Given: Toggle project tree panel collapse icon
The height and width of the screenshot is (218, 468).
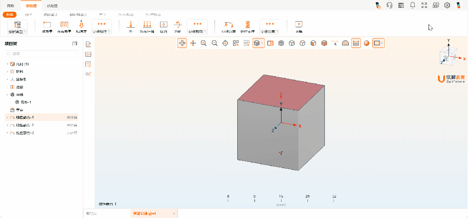Looking at the screenshot, I should [75, 43].
